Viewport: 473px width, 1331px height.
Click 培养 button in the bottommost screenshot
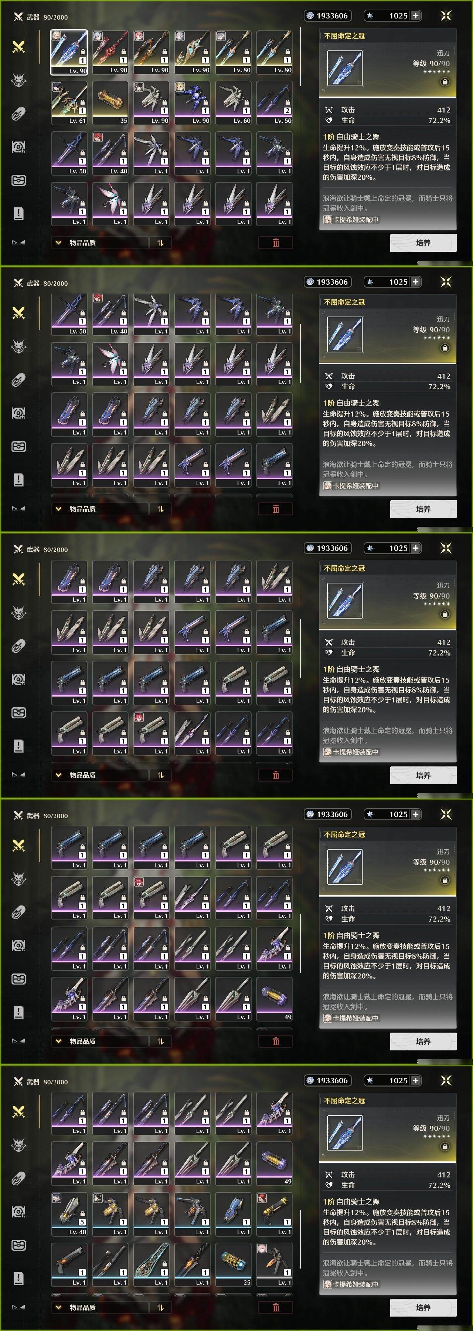(423, 1307)
